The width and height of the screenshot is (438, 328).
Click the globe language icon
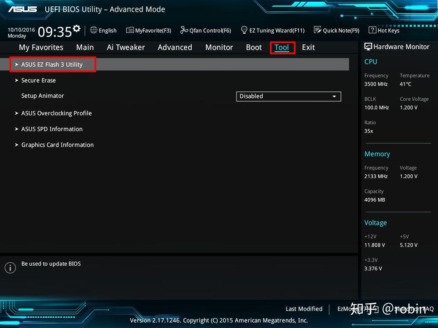tap(94, 30)
